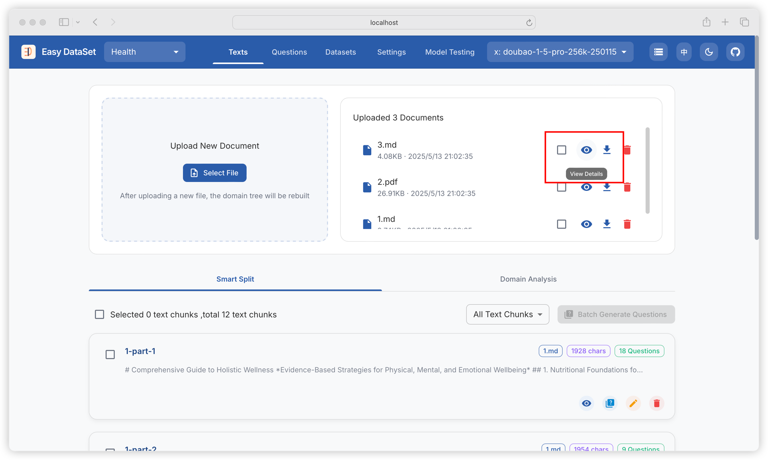Screen dimensions: 768x460
Task: Open the Health project dropdown
Action: (145, 52)
